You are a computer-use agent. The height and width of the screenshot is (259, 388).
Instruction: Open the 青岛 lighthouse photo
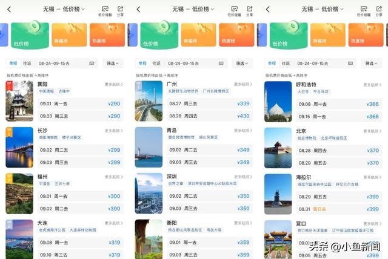(149, 147)
